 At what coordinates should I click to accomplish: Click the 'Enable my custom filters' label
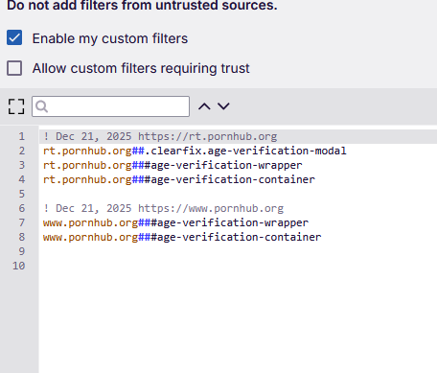coord(110,38)
